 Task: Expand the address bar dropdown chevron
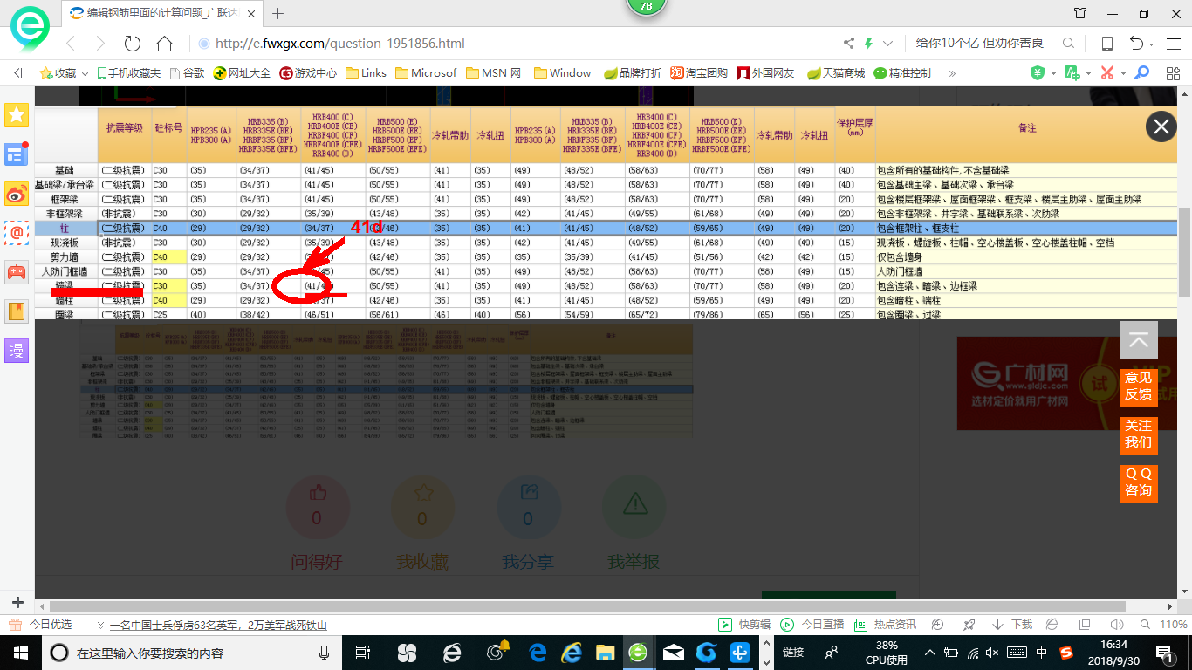[x=888, y=44]
